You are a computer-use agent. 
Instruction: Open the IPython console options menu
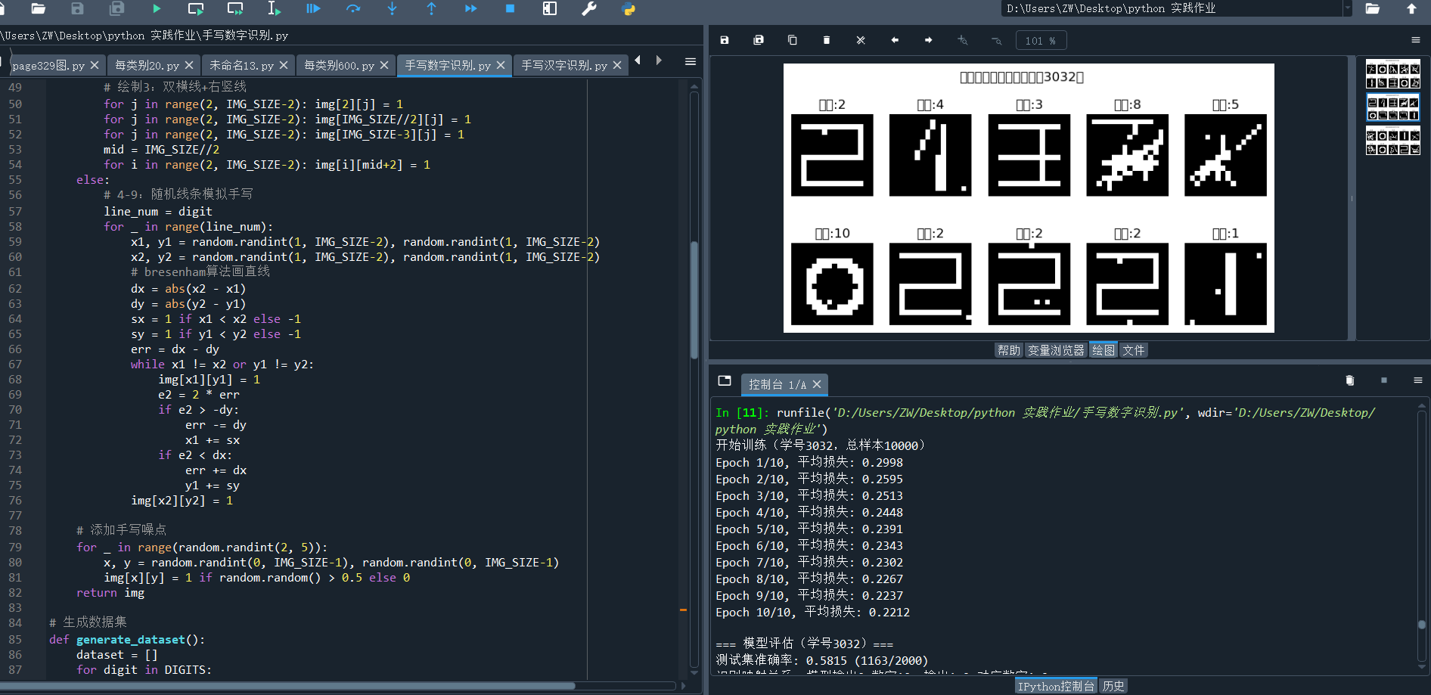coord(1418,380)
